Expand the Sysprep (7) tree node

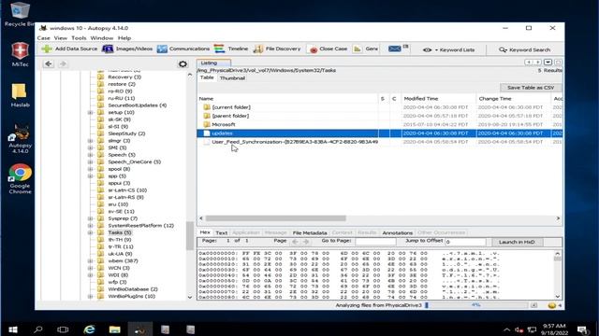tap(91, 218)
